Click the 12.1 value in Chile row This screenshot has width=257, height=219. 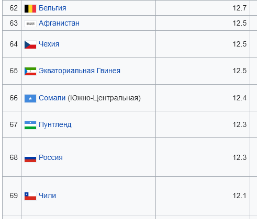click(x=240, y=195)
